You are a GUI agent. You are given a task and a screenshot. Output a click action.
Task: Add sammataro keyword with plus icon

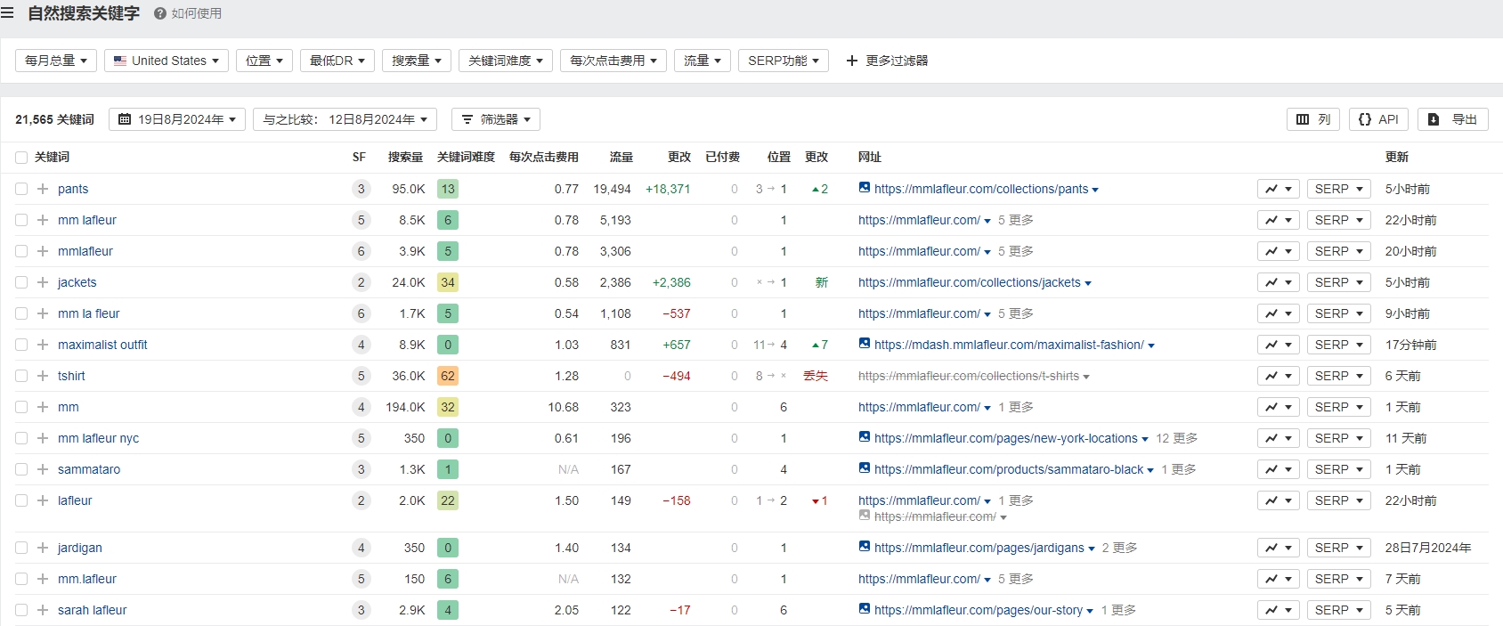(43, 469)
